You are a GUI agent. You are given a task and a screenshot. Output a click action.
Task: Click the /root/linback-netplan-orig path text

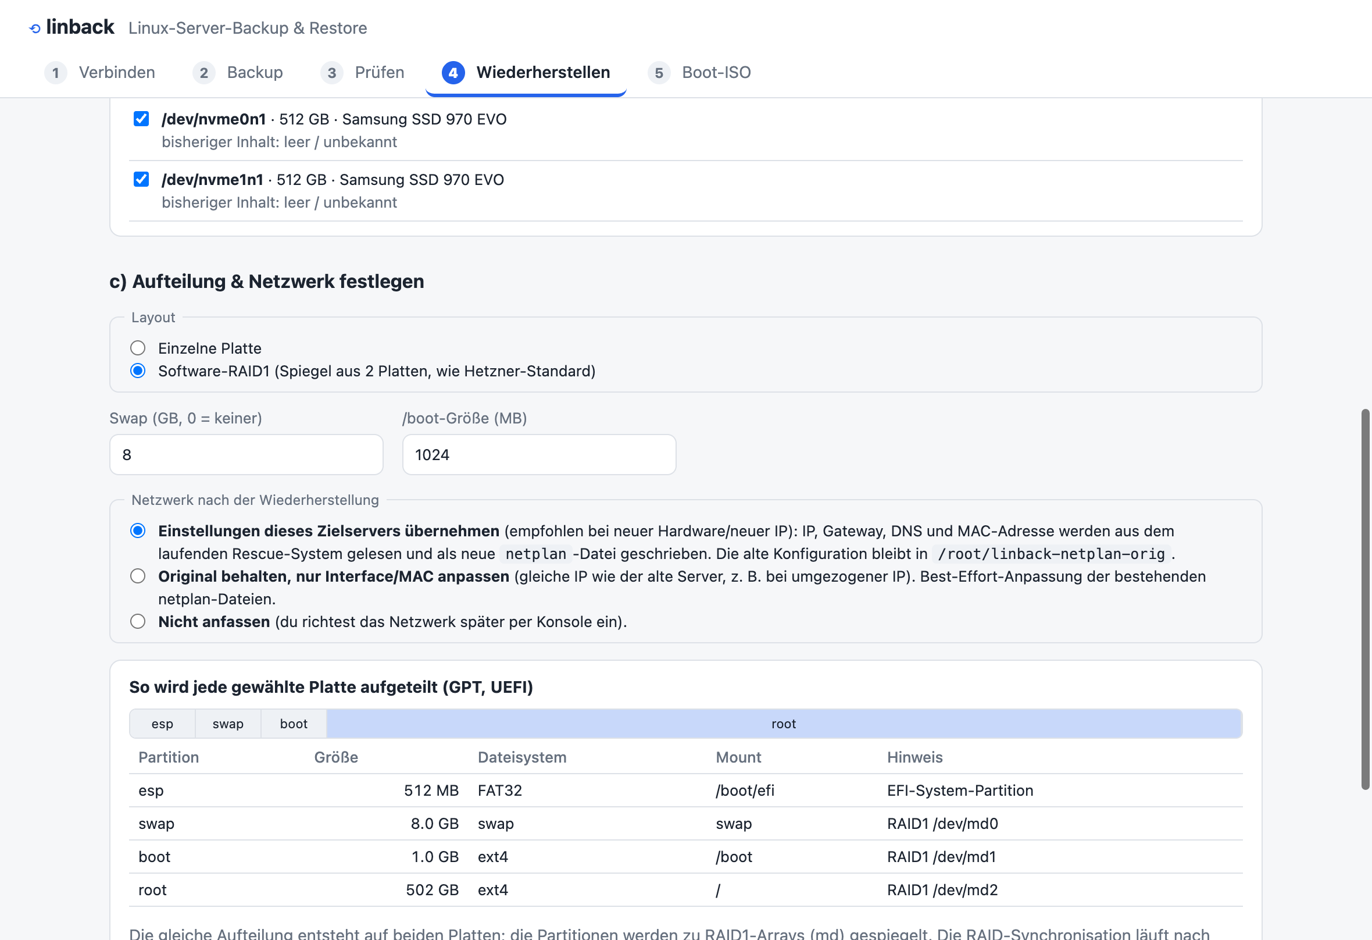pos(1051,554)
